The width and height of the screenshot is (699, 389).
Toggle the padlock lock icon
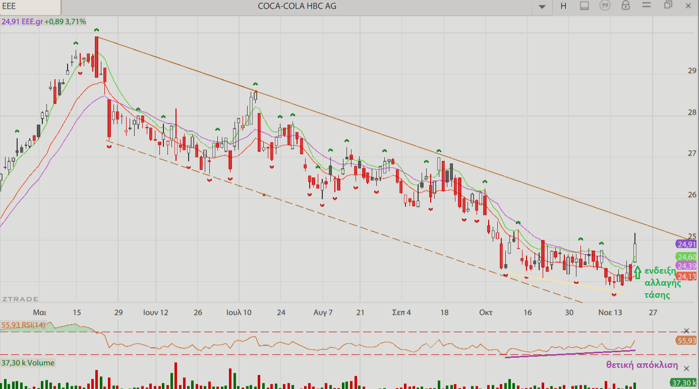625,6
